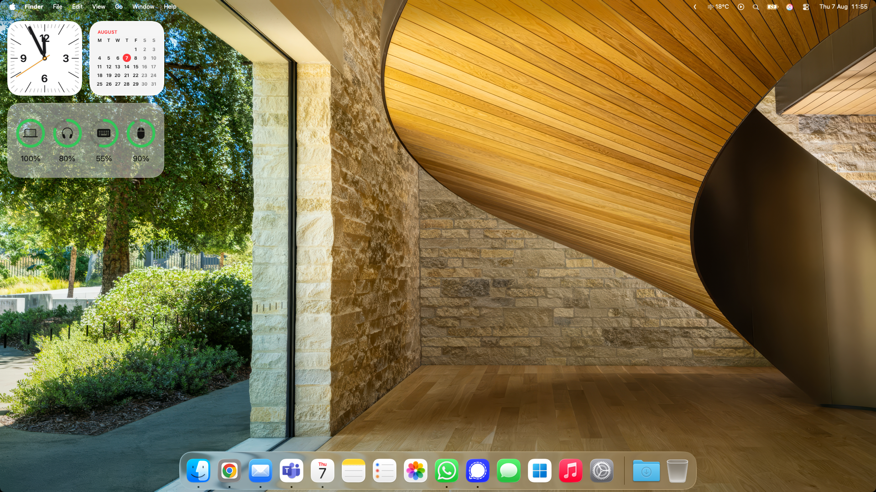Screen dimensions: 876x492
Task: Open the Signal messenger Dock icon
Action: (477, 471)
